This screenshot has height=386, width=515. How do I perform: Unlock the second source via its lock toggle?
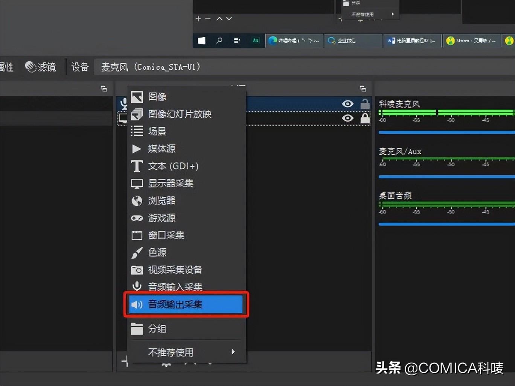365,118
